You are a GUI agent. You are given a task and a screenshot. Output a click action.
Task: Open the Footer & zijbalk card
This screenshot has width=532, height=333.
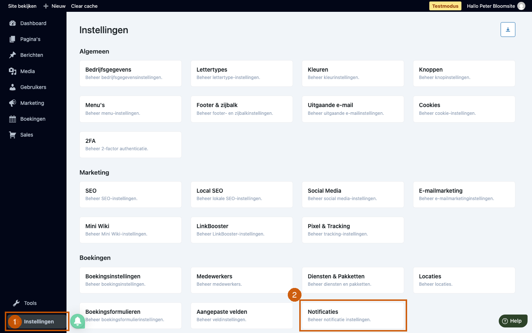click(x=242, y=109)
